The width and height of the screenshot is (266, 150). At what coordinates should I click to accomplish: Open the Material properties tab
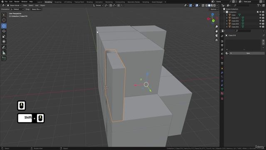tap(222, 93)
